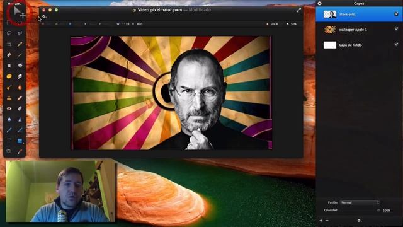Remove layer with the minus button
This screenshot has width=403, height=227.
(327, 221)
